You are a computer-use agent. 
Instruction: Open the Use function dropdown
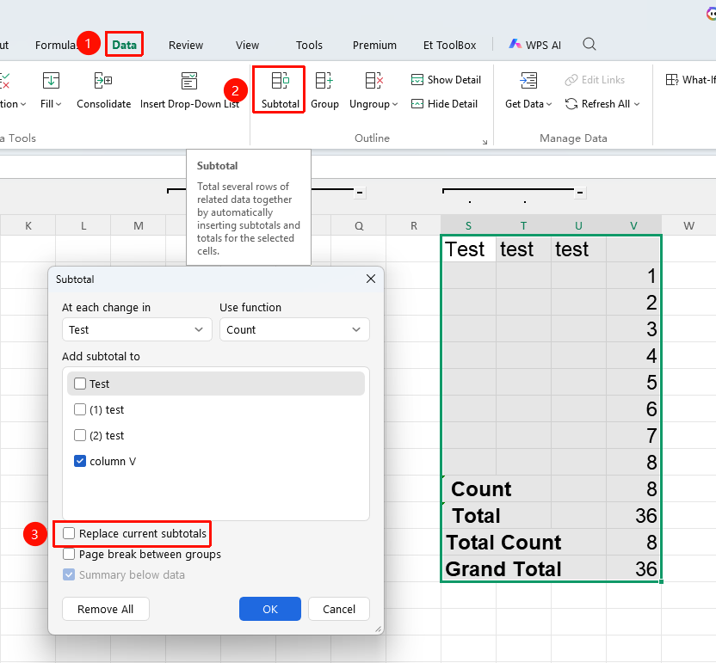coord(294,329)
